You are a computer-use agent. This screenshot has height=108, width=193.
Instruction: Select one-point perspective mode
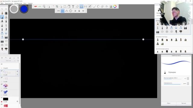pos(59,11)
